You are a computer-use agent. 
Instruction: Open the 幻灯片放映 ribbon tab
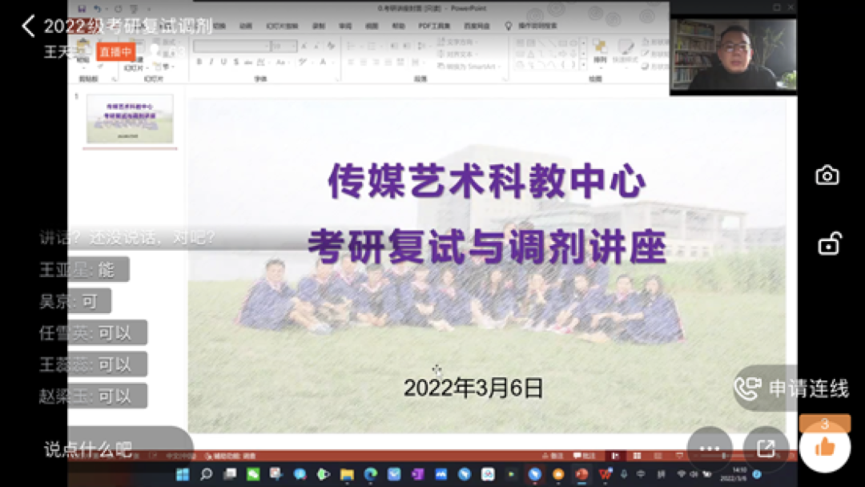click(281, 26)
